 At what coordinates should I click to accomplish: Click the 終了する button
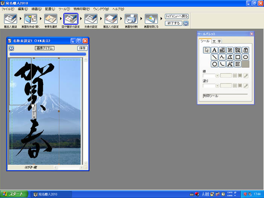click(173, 23)
